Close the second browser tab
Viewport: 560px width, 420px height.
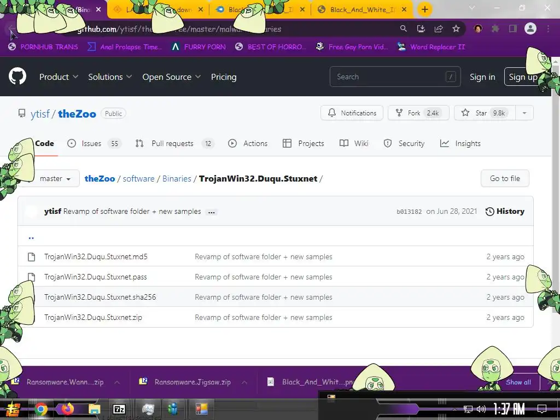201,10
